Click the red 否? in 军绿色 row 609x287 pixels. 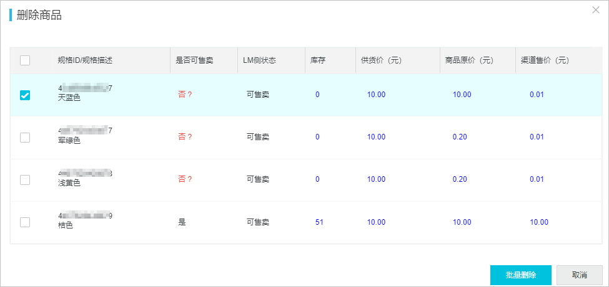186,137
